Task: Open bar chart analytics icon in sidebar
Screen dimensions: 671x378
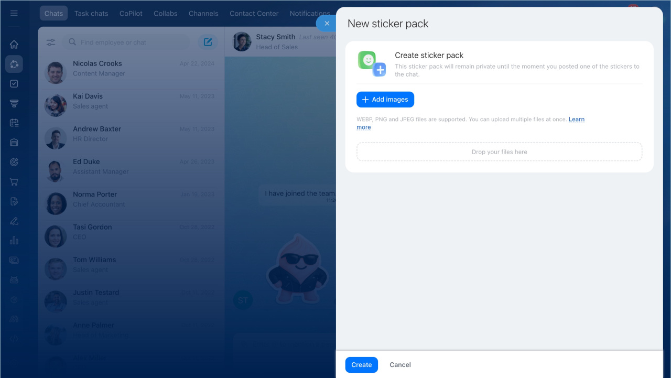Action: [14, 241]
